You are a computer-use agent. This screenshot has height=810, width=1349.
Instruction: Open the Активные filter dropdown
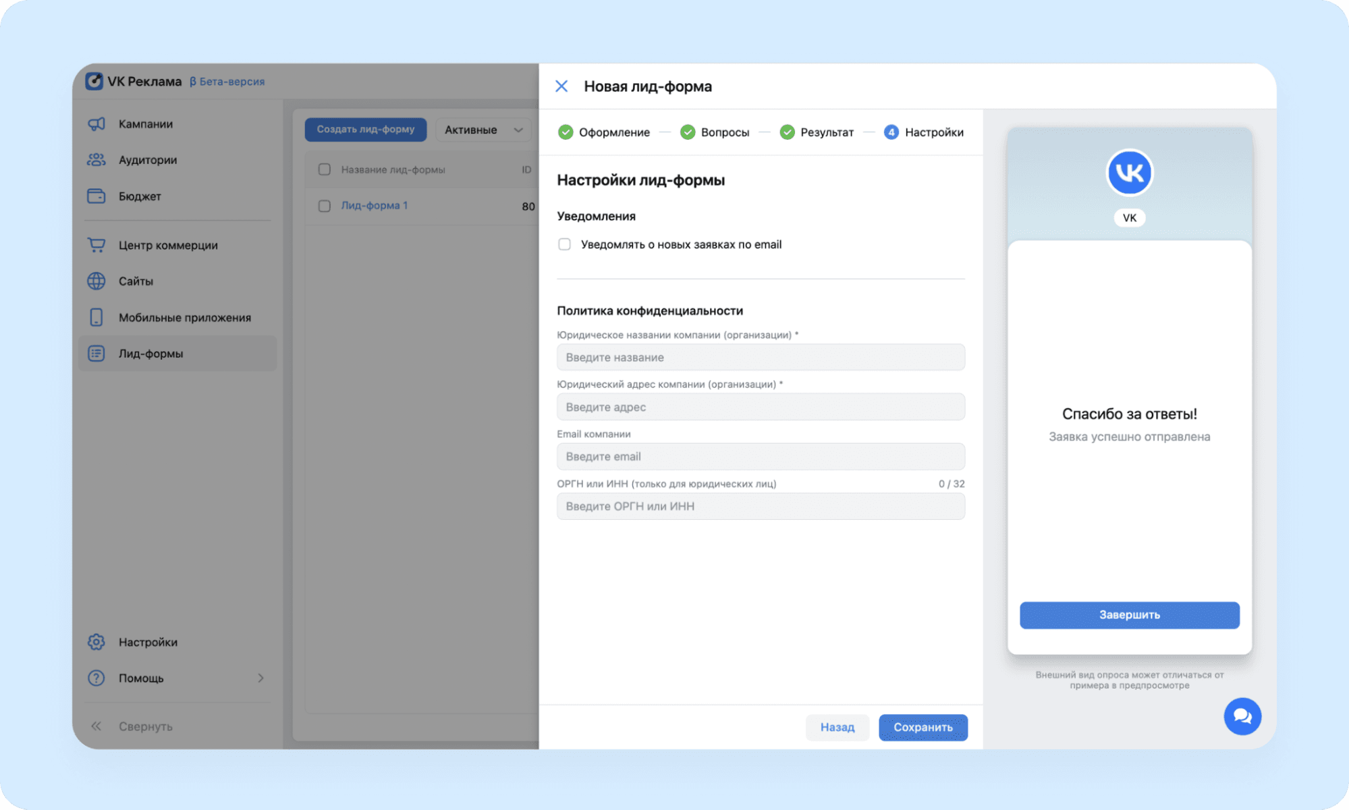tap(483, 130)
